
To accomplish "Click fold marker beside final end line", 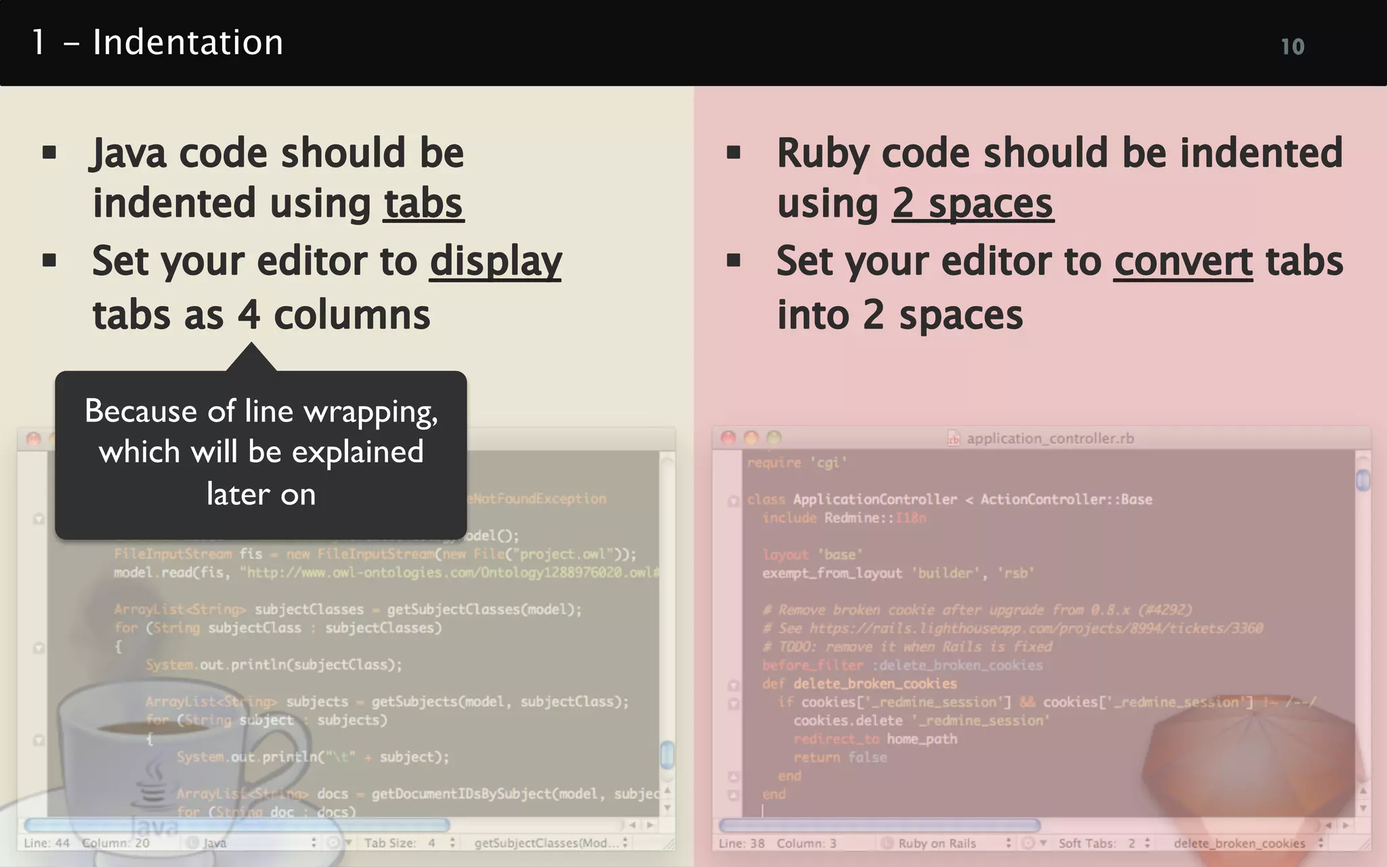I will (733, 795).
